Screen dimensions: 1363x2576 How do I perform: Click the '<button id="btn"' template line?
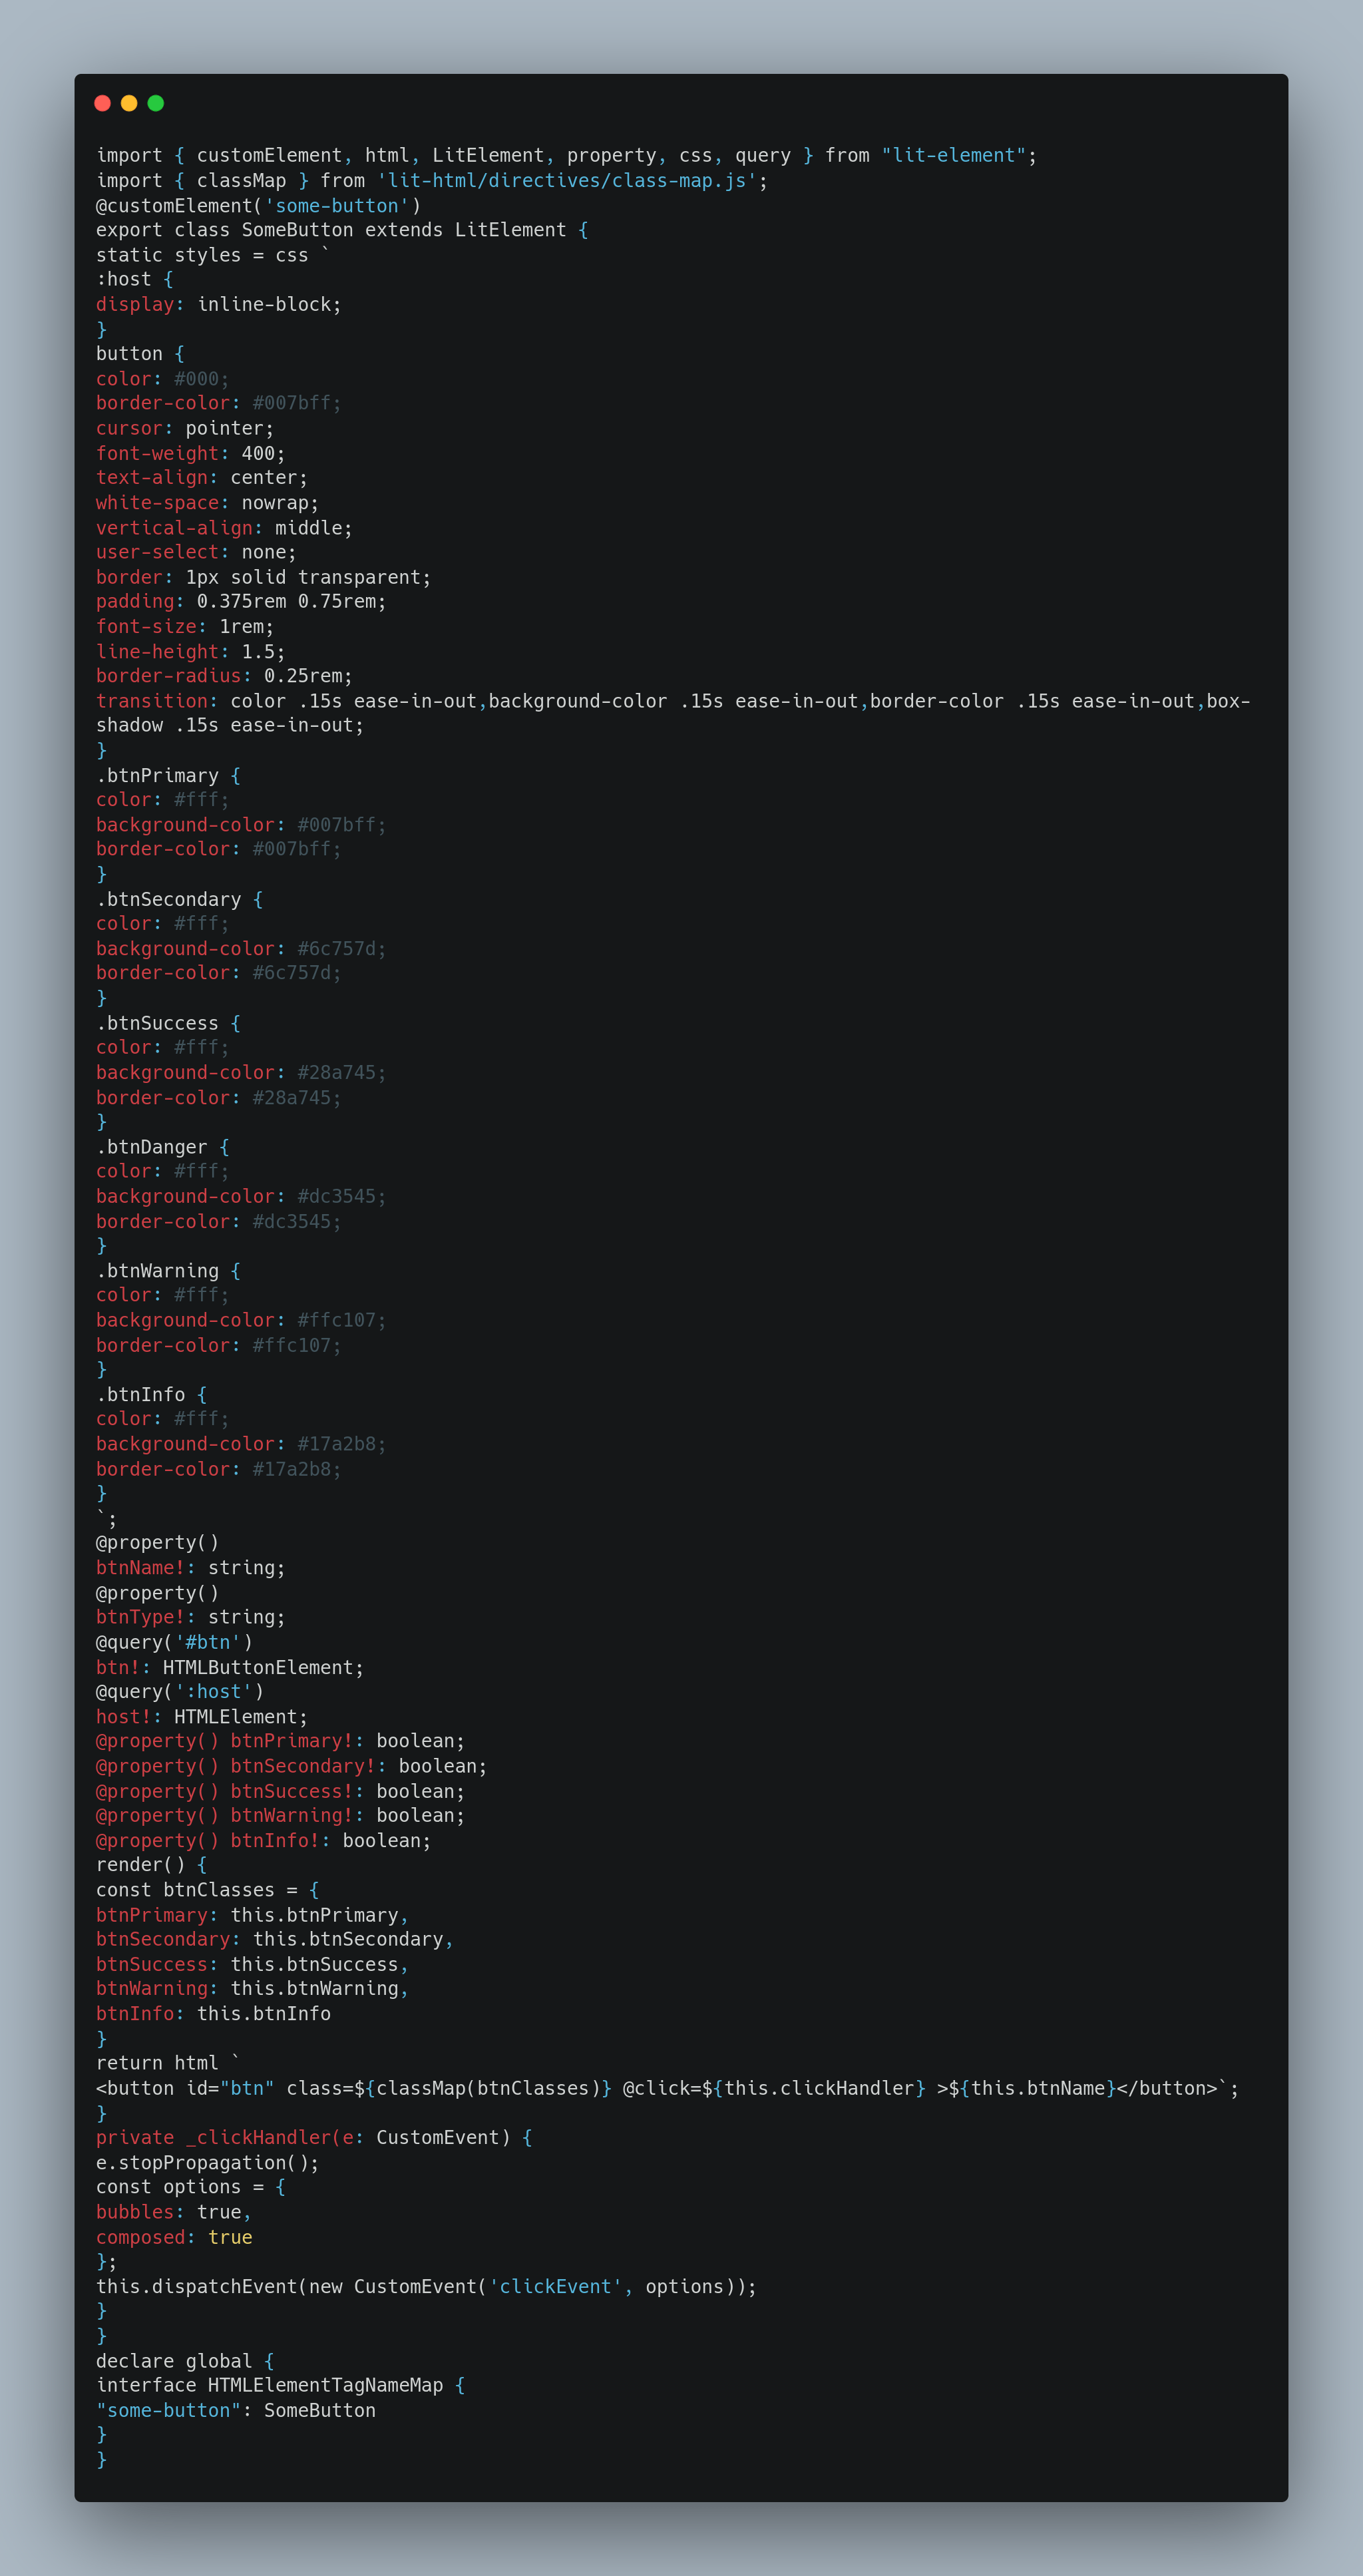click(x=667, y=2088)
